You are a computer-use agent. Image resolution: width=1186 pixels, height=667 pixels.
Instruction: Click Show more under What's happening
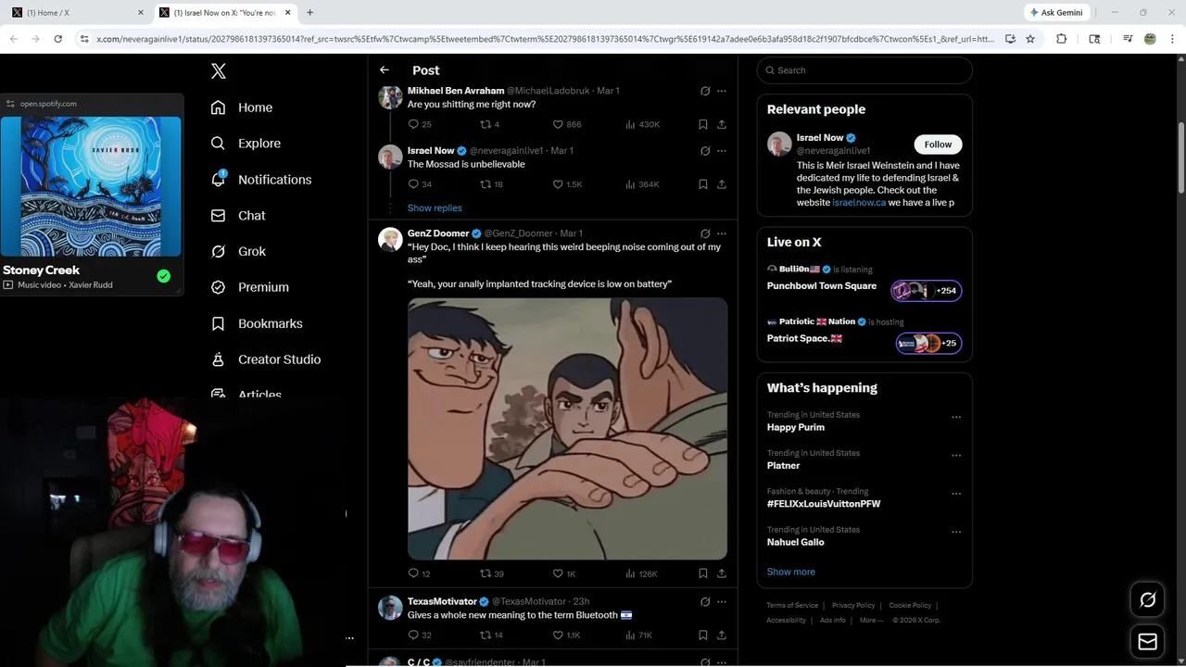point(791,572)
